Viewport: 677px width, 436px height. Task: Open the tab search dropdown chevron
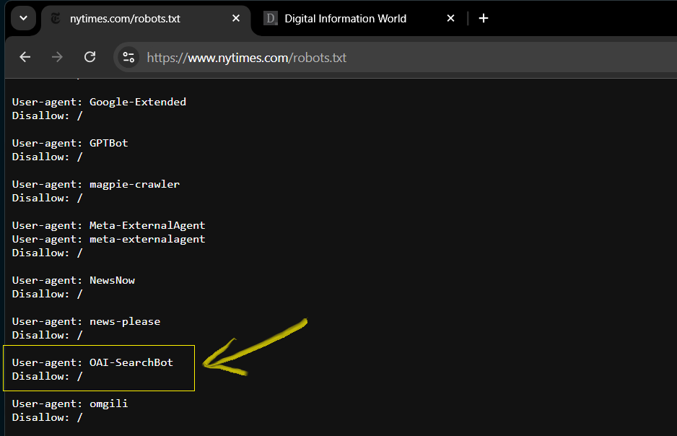click(x=23, y=19)
